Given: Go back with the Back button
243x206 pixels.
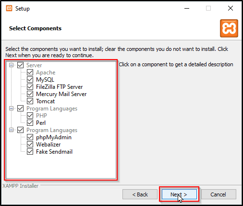Looking at the screenshot, I should coord(140,194).
